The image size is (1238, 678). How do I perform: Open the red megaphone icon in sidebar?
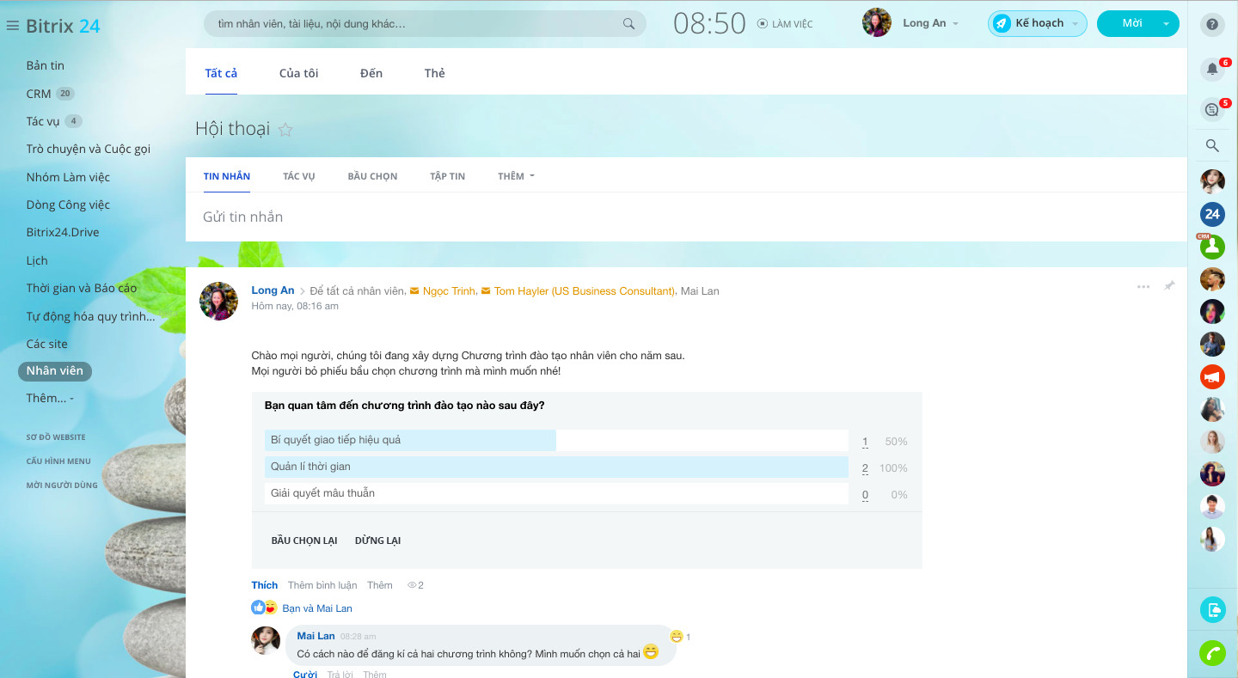tap(1212, 376)
